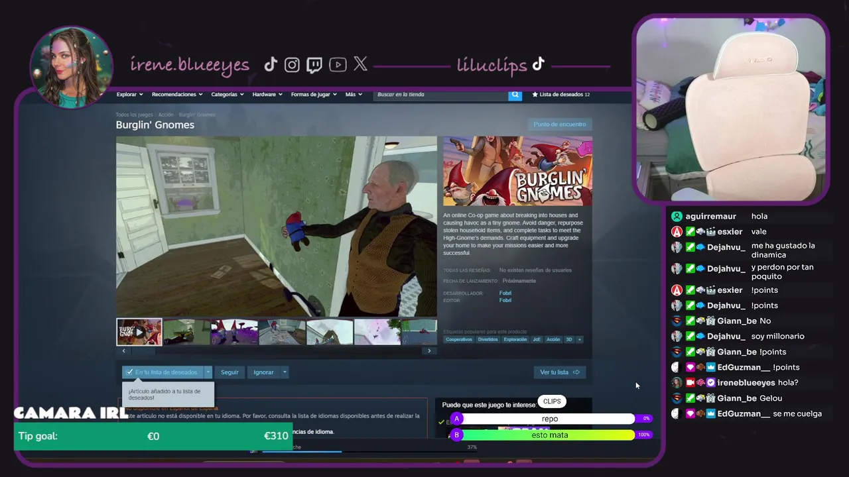849x477 pixels.
Task: Click the streamer profile avatar picture
Action: click(x=71, y=66)
